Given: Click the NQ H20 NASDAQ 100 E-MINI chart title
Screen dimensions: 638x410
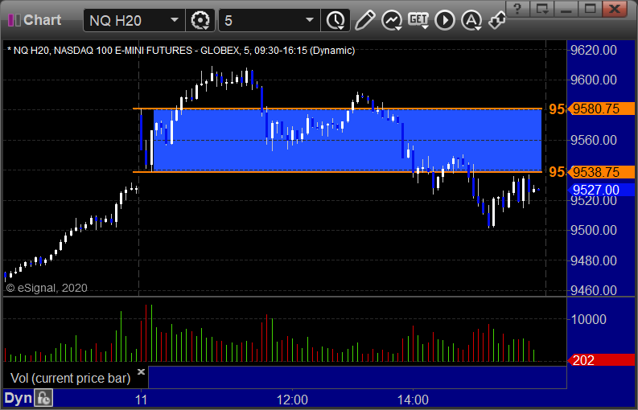Looking at the screenshot, I should (181, 51).
